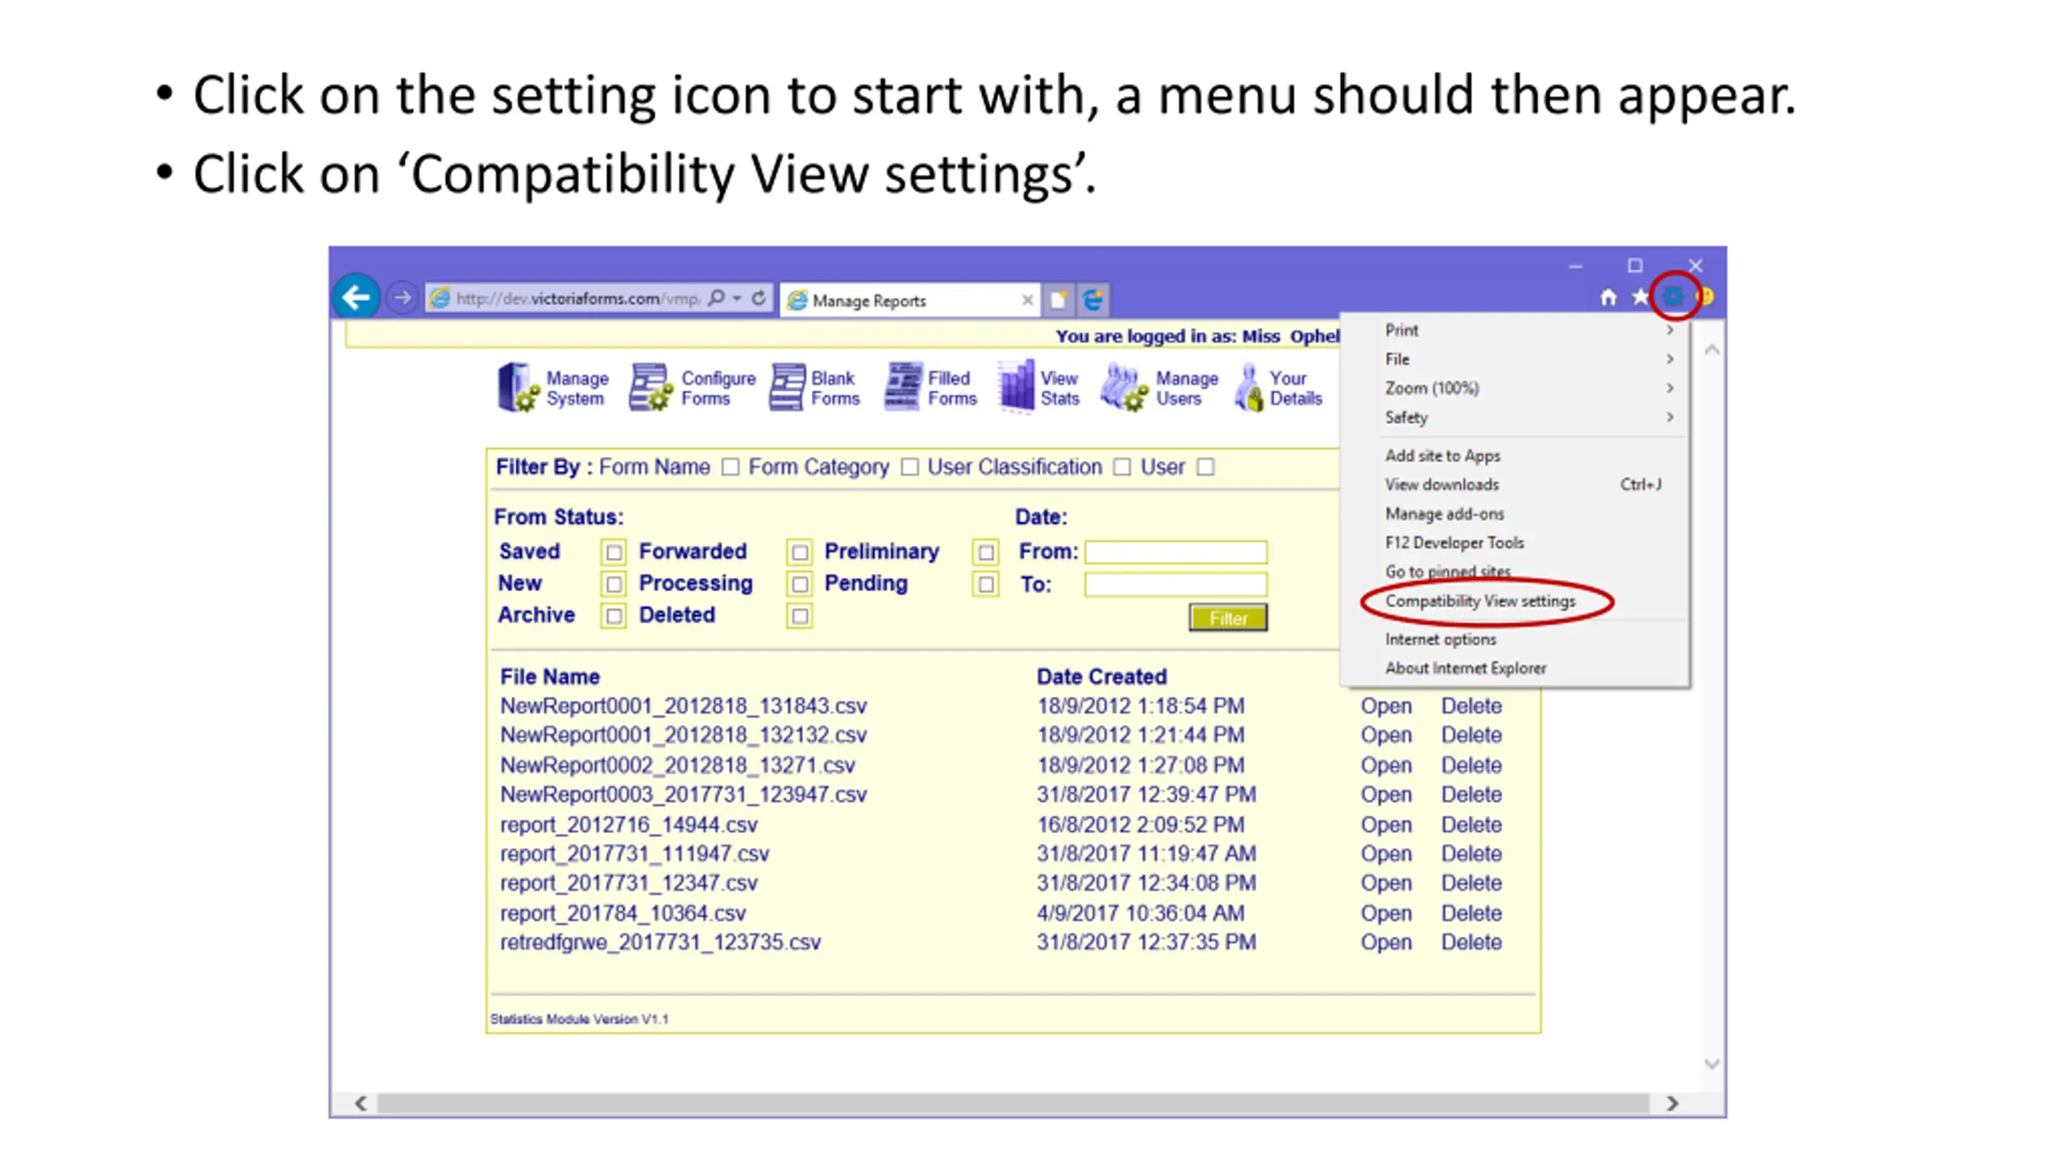Tick the Form Category filter checkbox
2064x1161 pixels.
pos(909,468)
